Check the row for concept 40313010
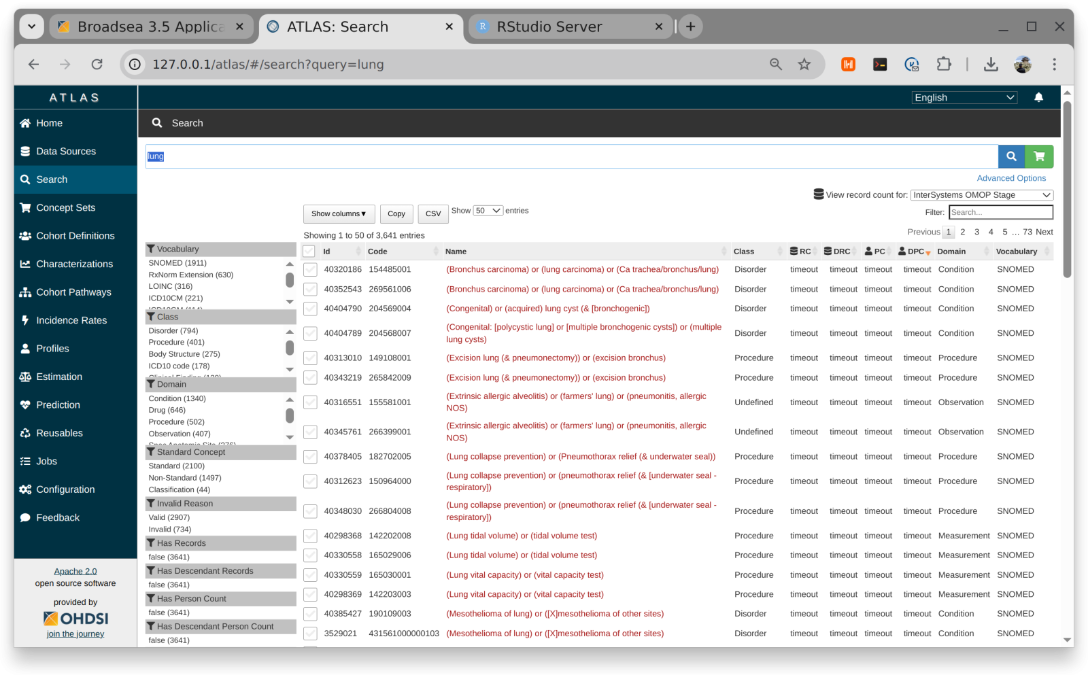The height and width of the screenshot is (675, 1088). [x=311, y=358]
